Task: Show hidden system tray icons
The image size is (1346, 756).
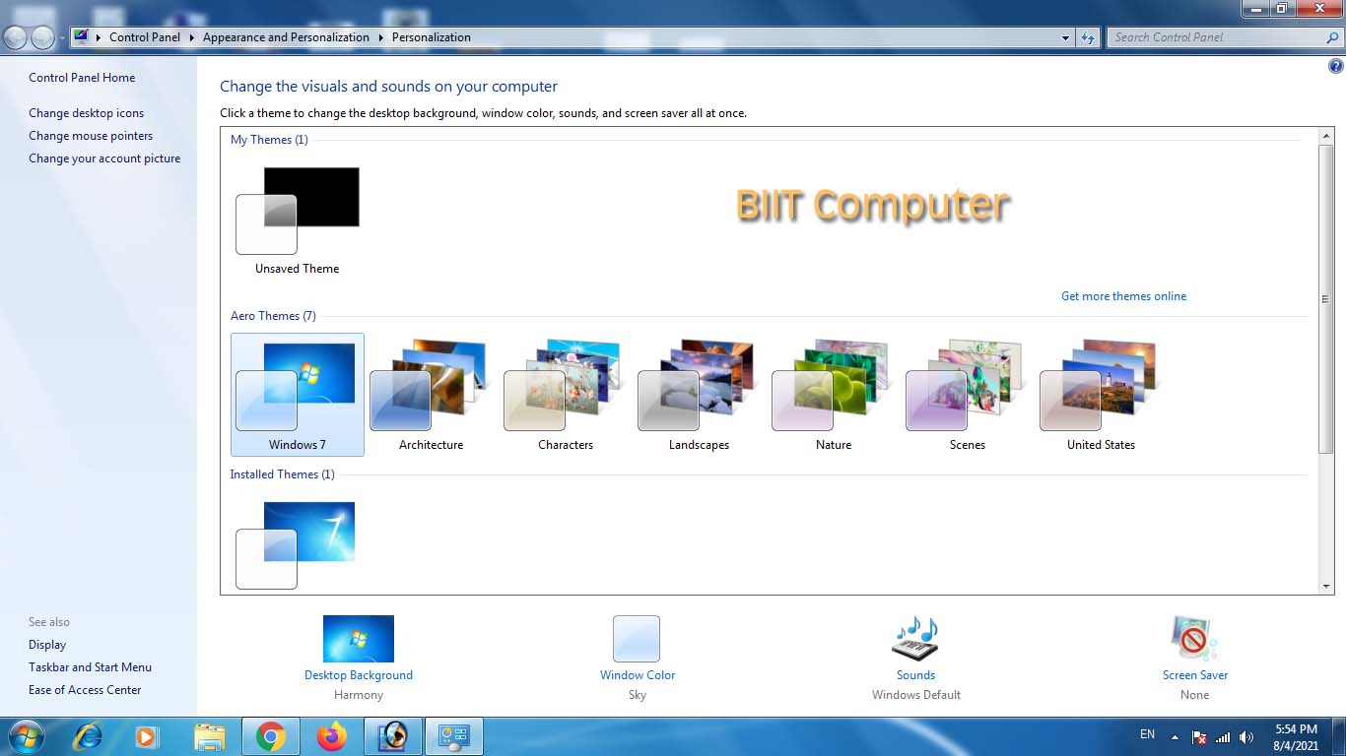Action: 1175,736
